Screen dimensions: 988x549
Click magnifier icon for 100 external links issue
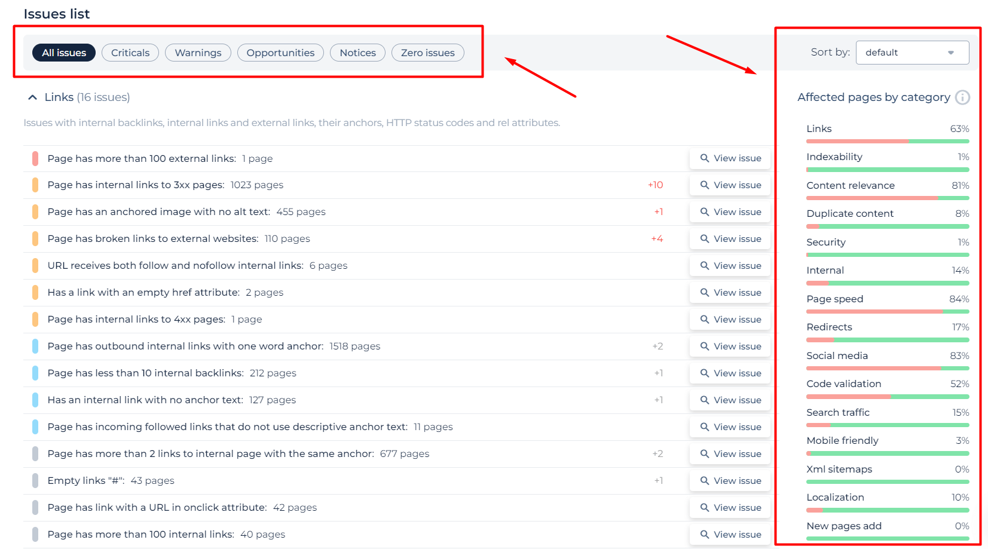(x=705, y=158)
